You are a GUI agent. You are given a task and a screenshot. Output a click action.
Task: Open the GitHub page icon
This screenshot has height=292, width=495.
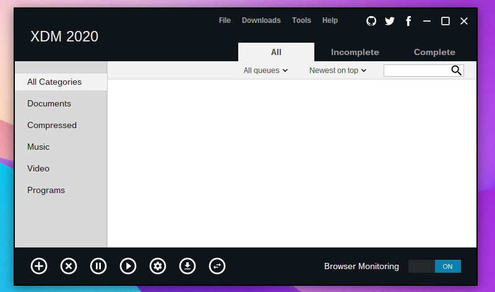371,21
